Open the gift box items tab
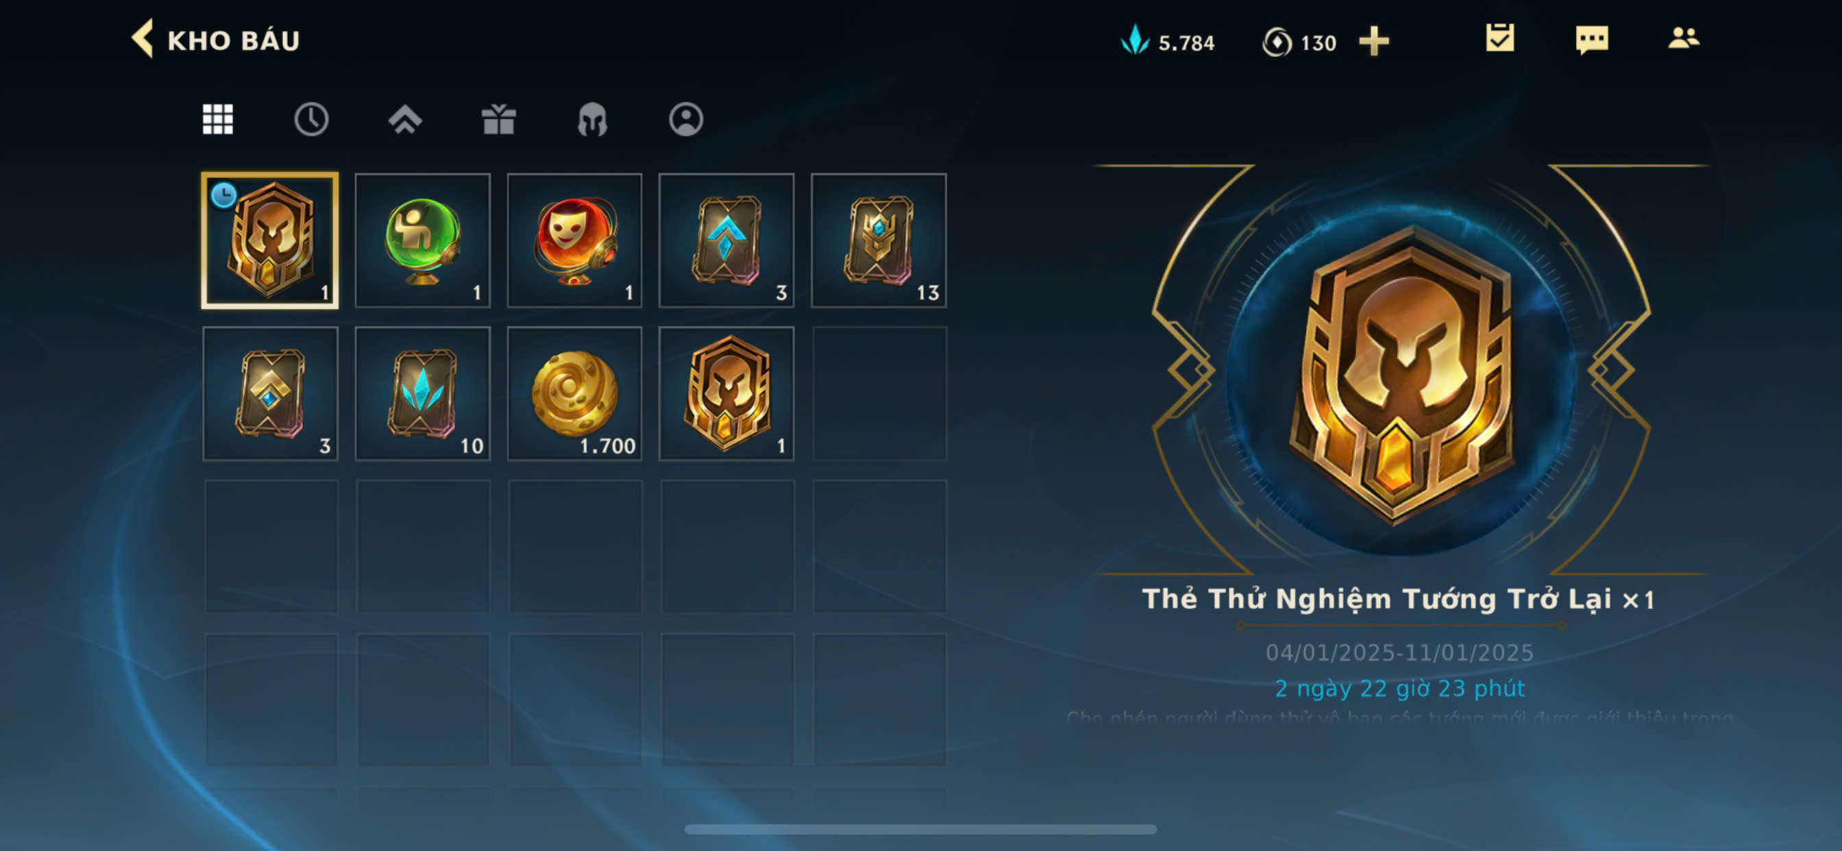1842x851 pixels. point(498,119)
